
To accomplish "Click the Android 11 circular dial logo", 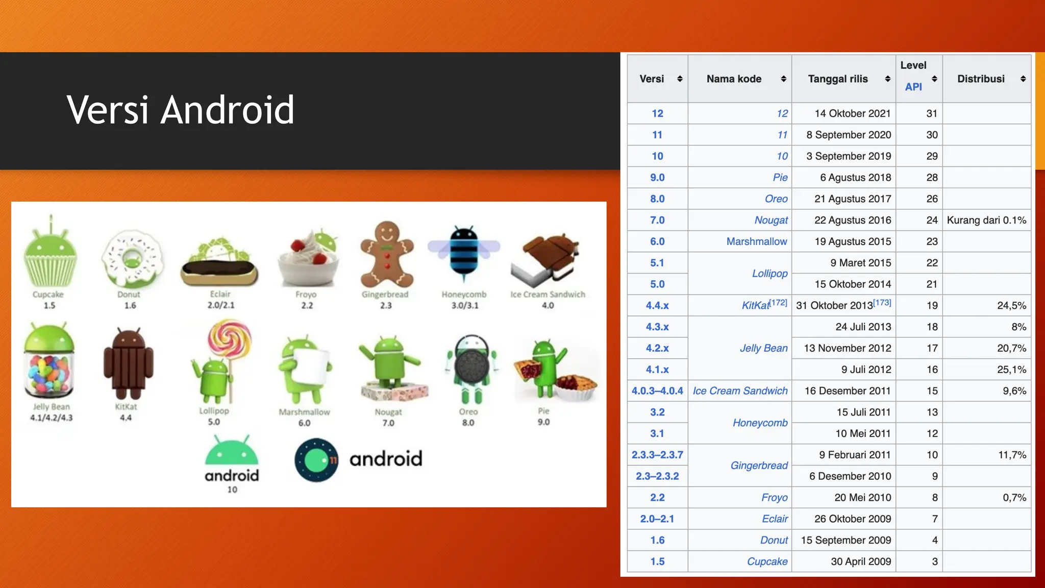I will [x=316, y=460].
